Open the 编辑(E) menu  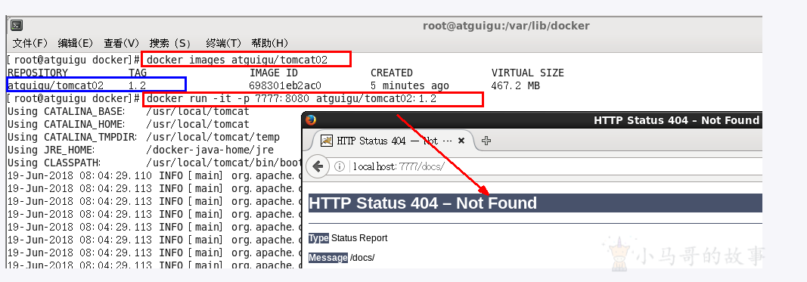(75, 43)
